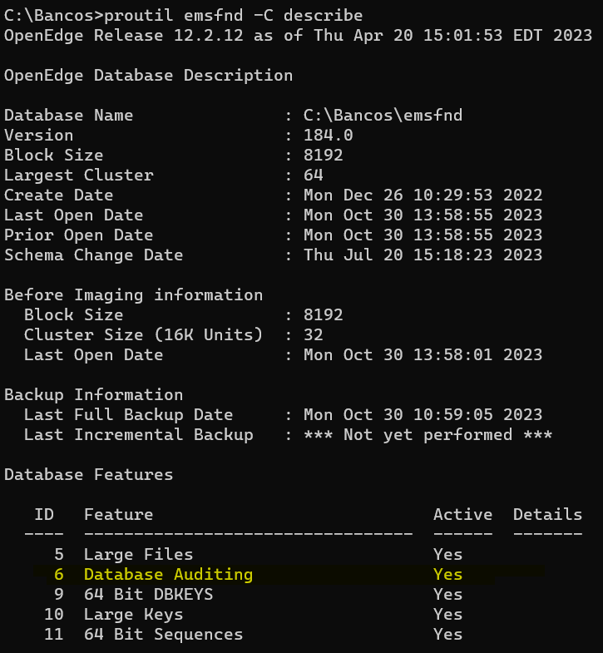Click Last Full Backup Date value 'Mon Oct 30 10:59:05 2023'

click(423, 415)
